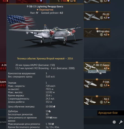Click the golden eagle icon on P-59A
Image resolution: width=124 pixels, height=129 pixels.
coord(102,85)
